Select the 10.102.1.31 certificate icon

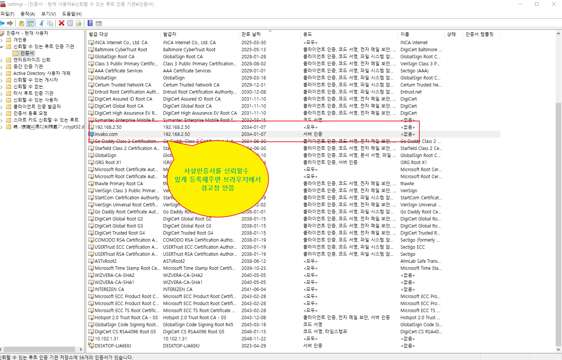[91, 339]
